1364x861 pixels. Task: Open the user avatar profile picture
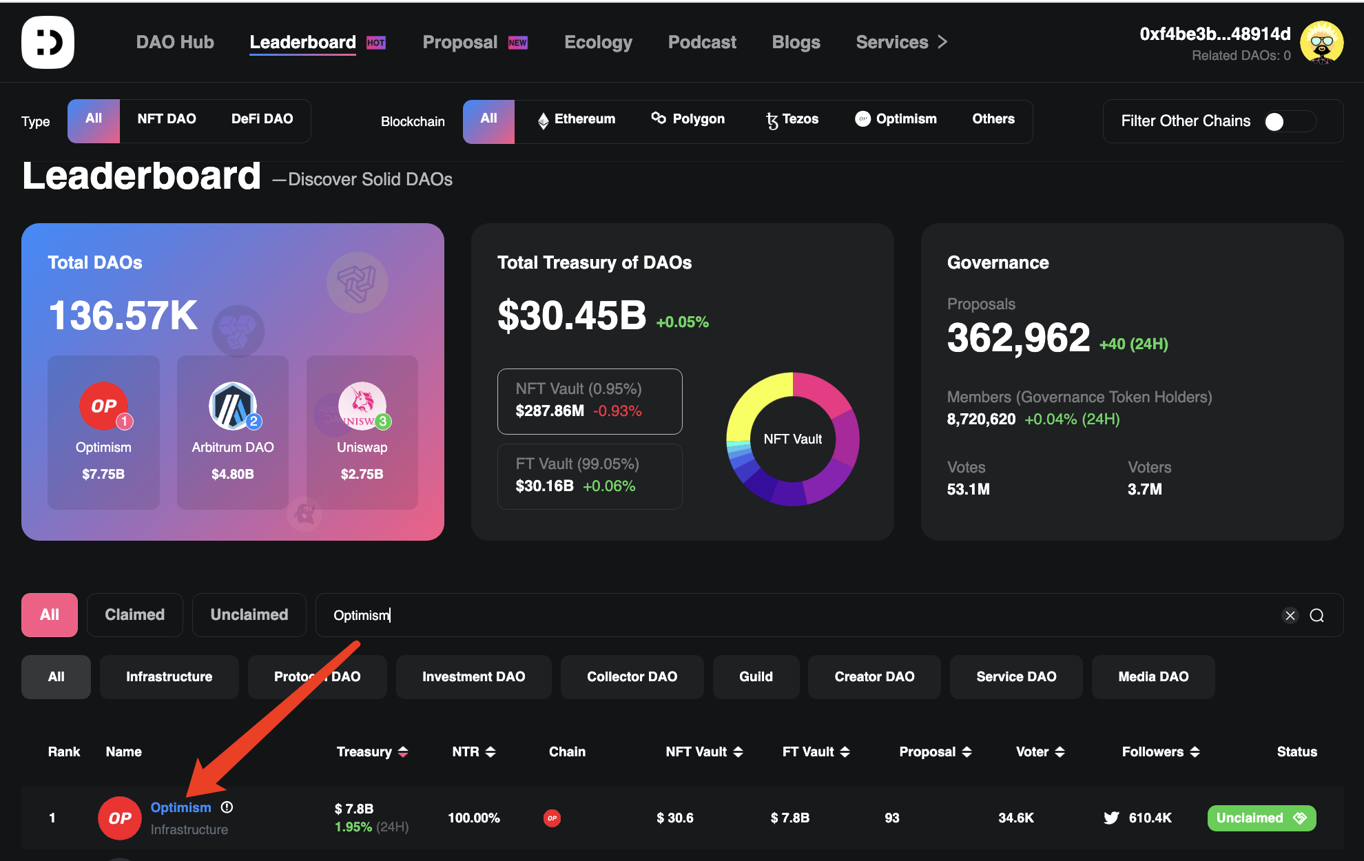tap(1321, 43)
